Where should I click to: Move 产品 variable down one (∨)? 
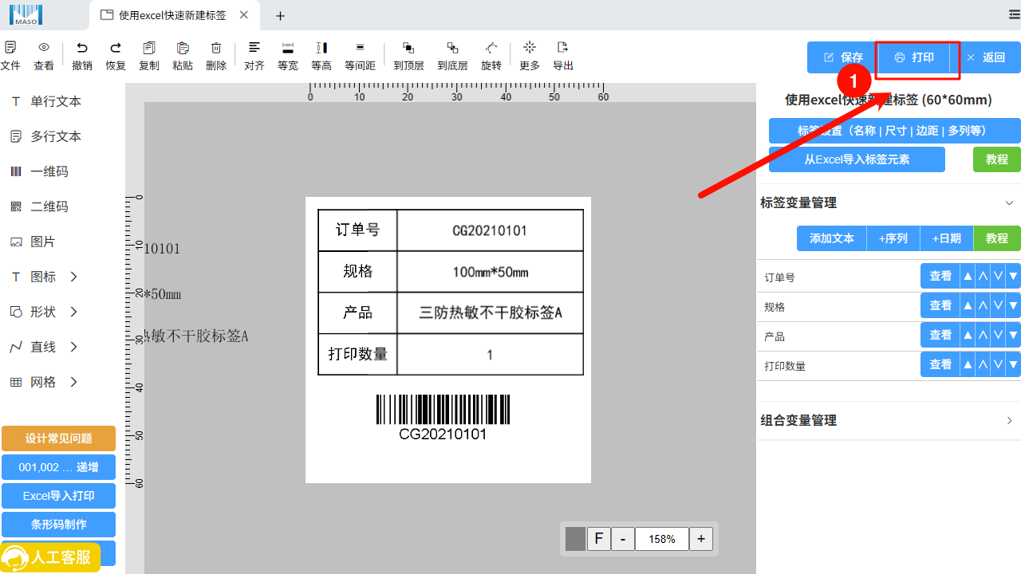[998, 335]
